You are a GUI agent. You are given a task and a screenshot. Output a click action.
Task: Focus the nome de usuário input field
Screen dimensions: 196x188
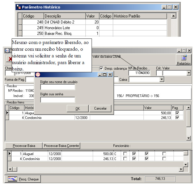(x=57, y=87)
